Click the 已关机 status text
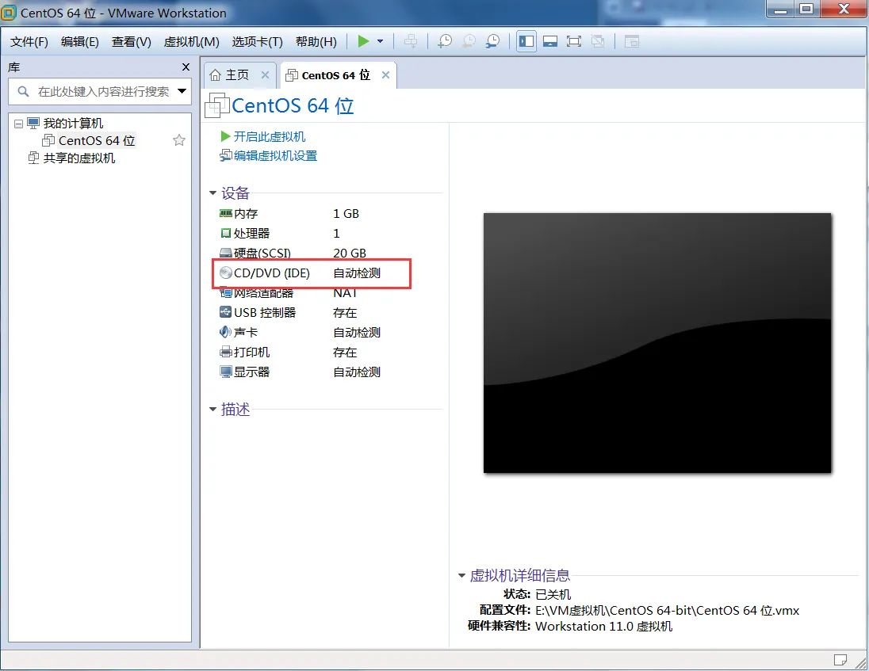This screenshot has width=869, height=671. click(x=553, y=595)
